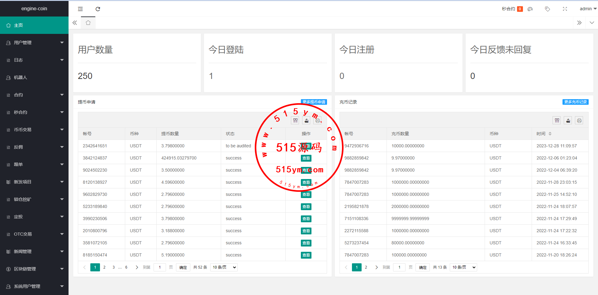
Task: Sort deposit records by 时间 column
Action: pos(550,134)
